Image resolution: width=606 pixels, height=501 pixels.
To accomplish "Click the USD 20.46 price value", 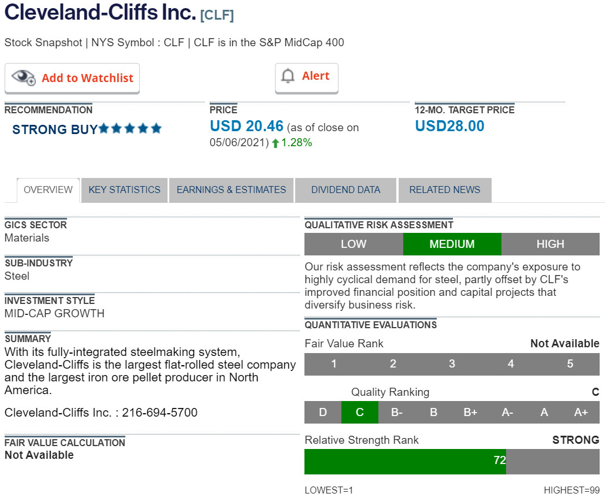I will pos(247,126).
